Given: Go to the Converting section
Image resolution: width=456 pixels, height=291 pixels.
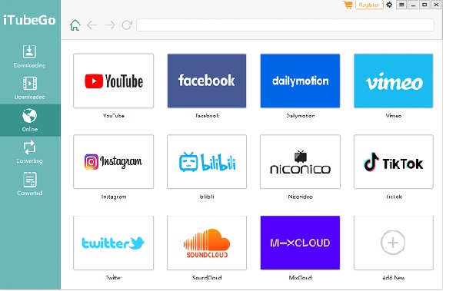Looking at the screenshot, I should (29, 152).
